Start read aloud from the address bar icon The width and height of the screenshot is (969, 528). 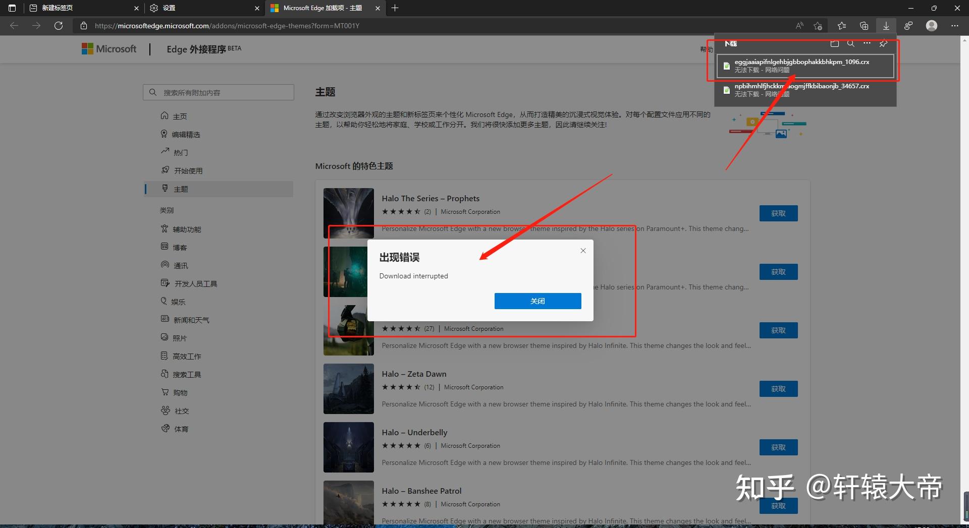click(799, 25)
